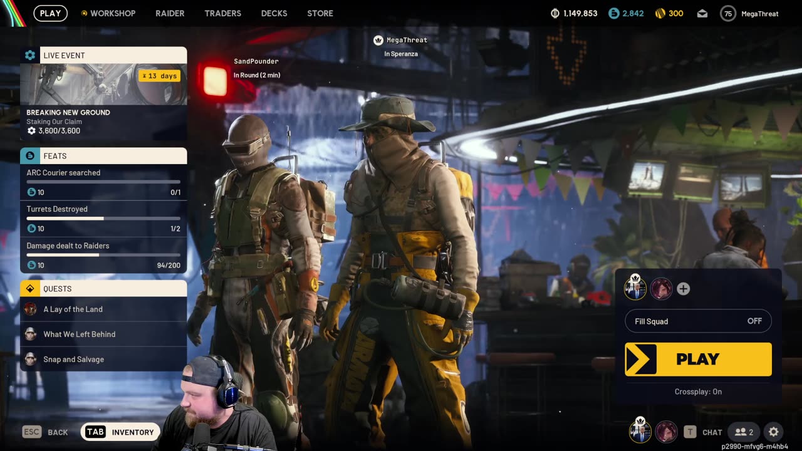Open the Store tab
802x451 pixels.
(320, 13)
